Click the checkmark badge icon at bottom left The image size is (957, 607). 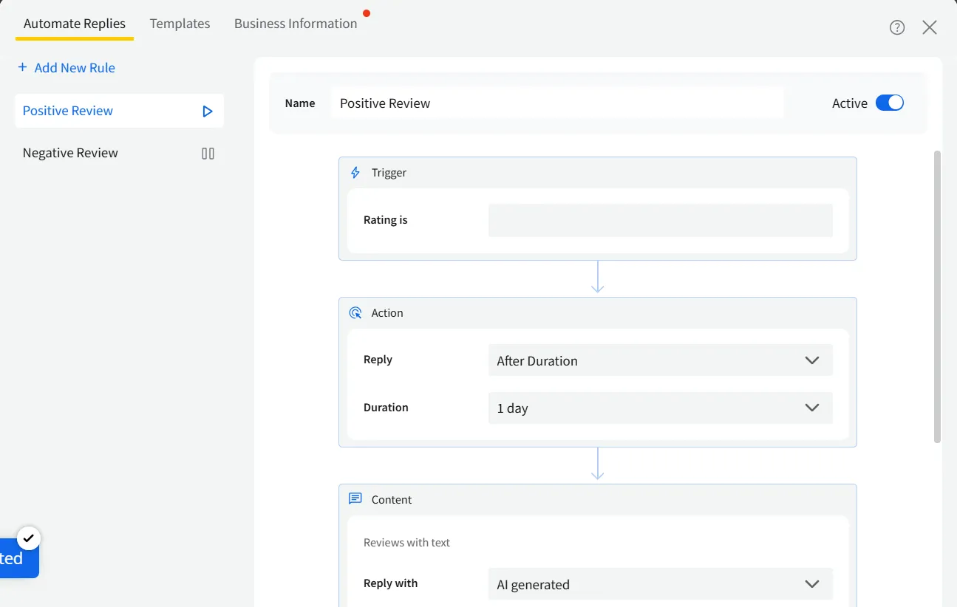[x=29, y=538]
